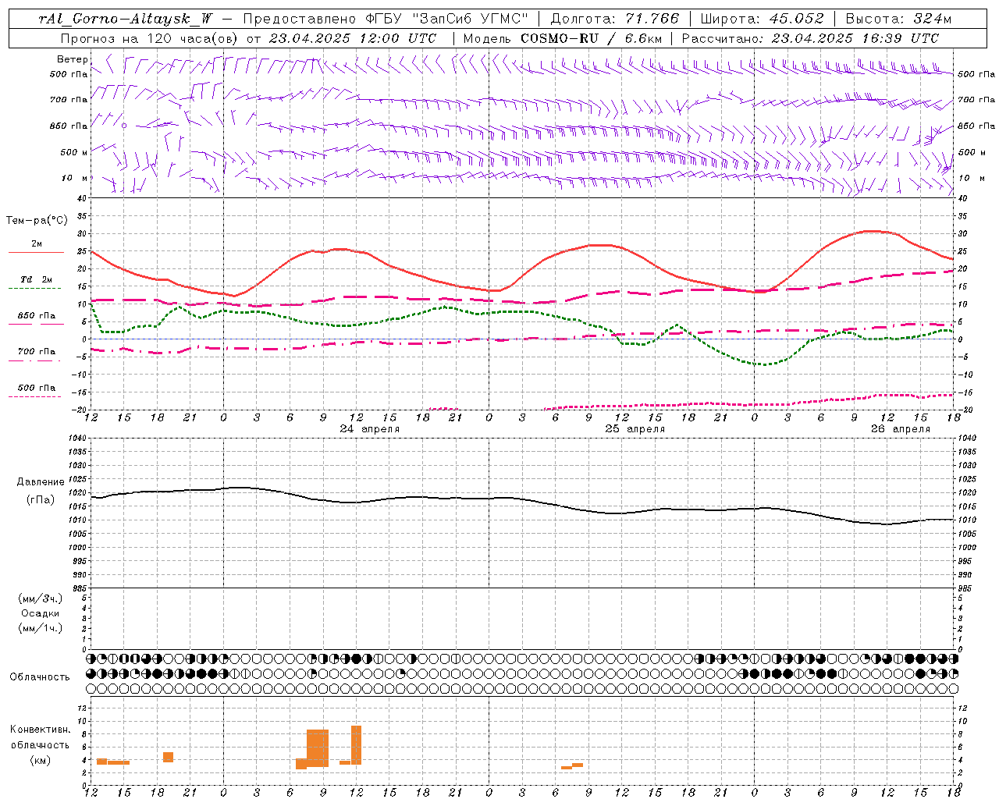Click the (км) unit label under Конвективн. облачность
Viewport: 999px width, 799px height.
(x=41, y=760)
